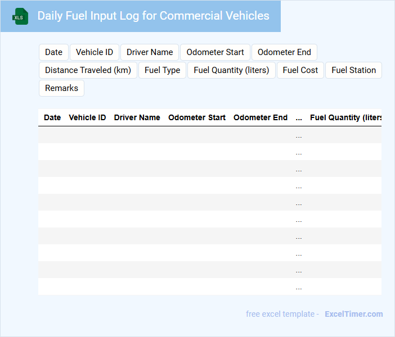Select the Fuel Station tag
The image size is (395, 337).
click(x=353, y=70)
